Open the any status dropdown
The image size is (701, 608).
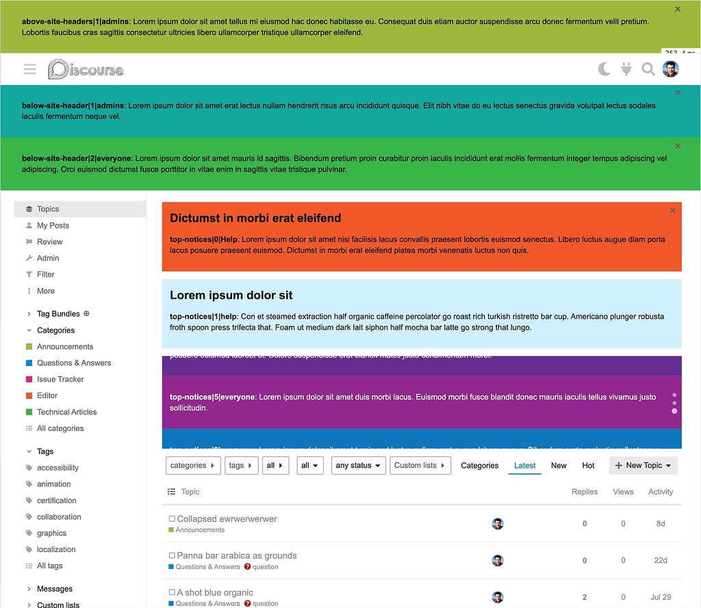(x=359, y=466)
